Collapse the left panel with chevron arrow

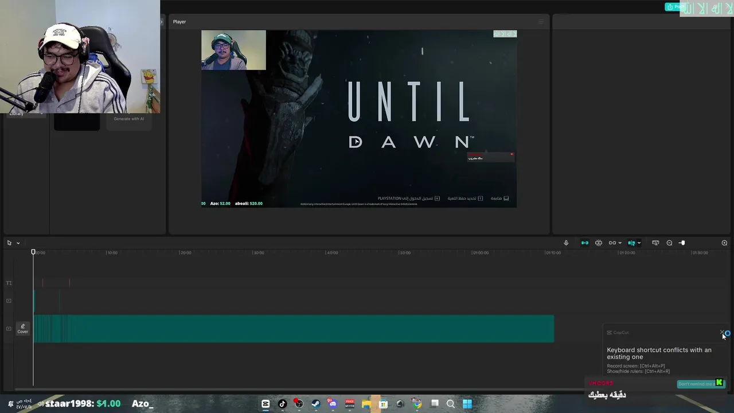(x=161, y=22)
